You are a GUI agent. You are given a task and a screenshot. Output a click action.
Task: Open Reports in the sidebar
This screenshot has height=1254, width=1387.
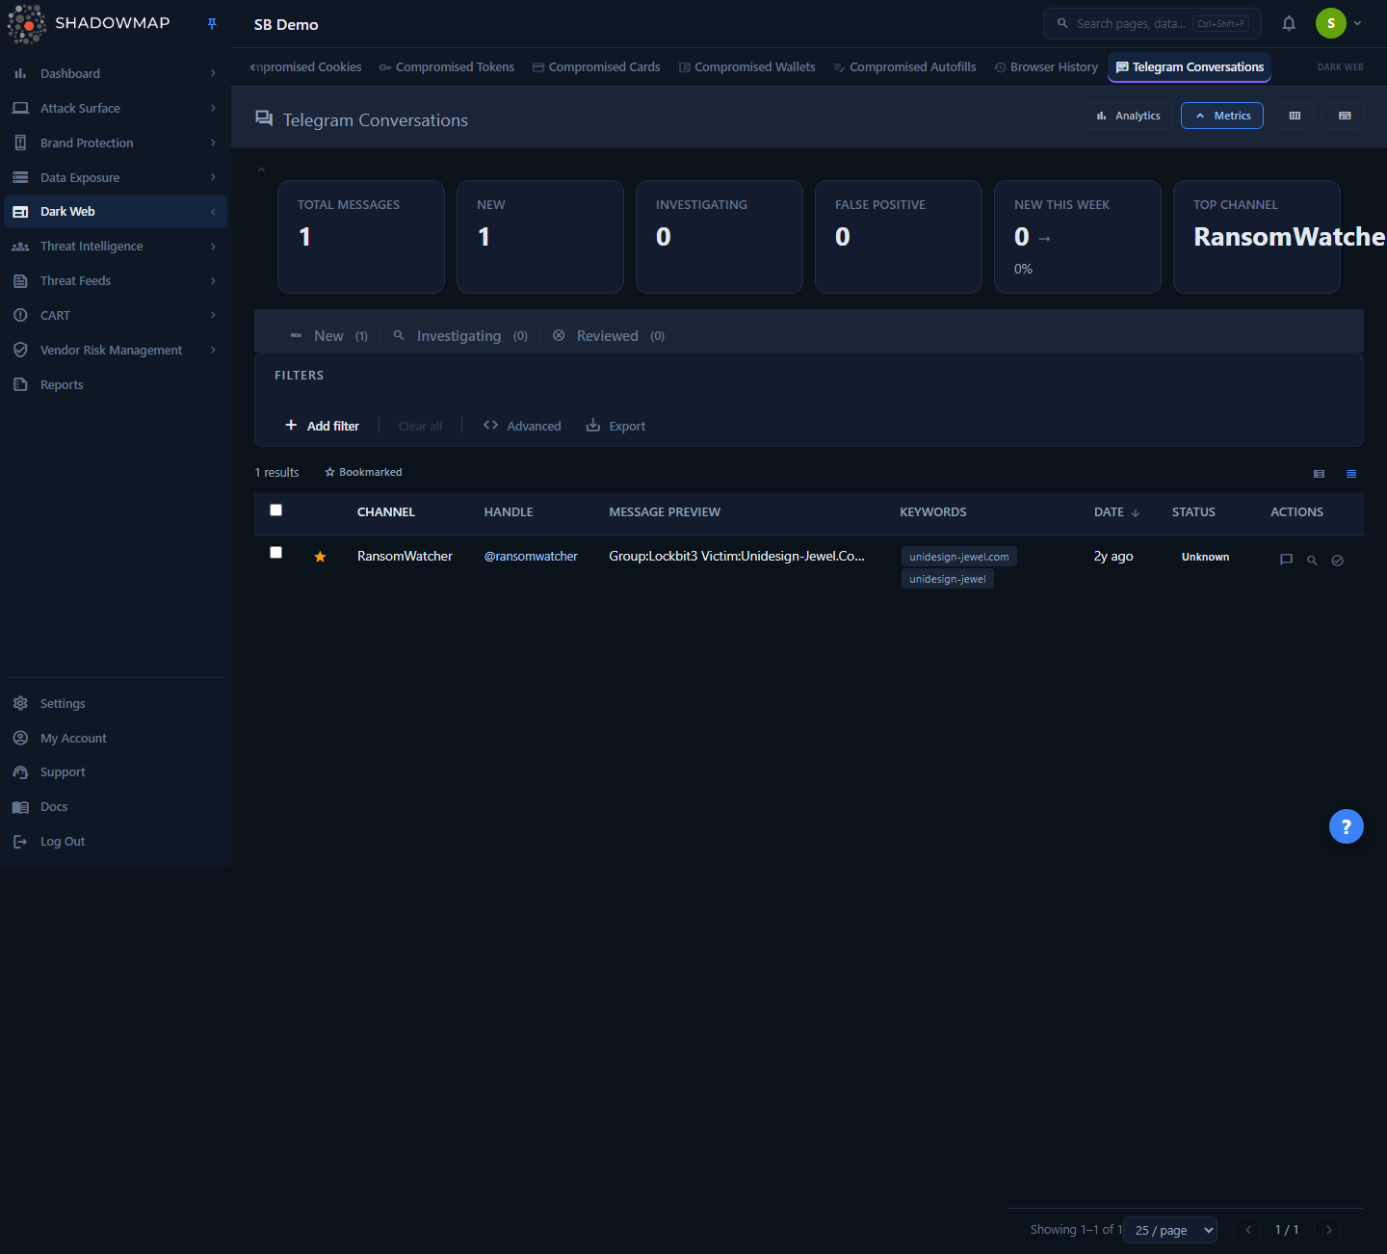click(116, 384)
